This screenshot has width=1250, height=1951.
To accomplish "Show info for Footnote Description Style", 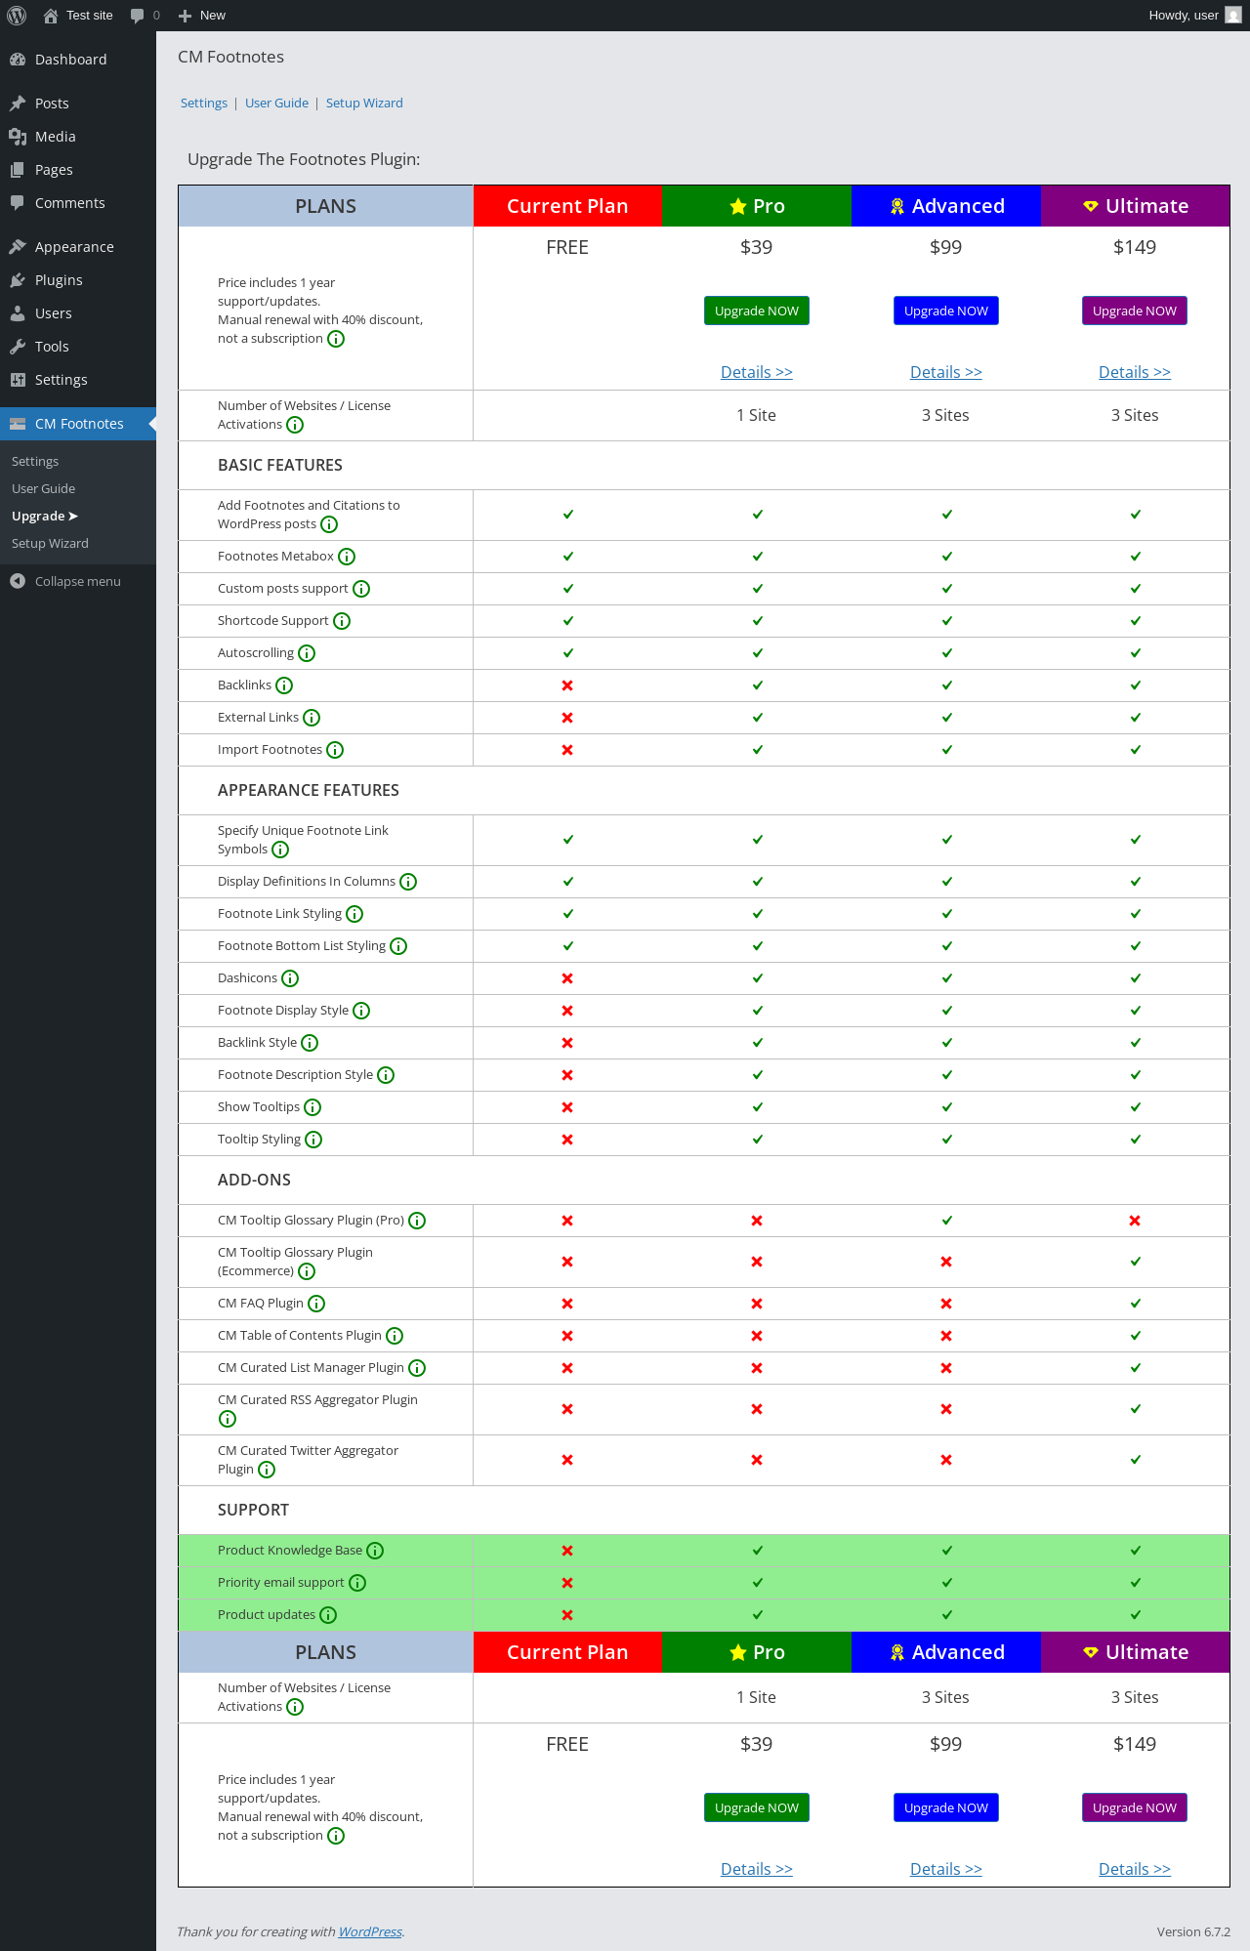I will coord(386,1075).
